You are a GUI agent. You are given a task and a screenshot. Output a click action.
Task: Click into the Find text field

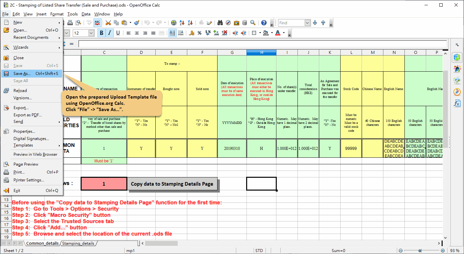(x=291, y=23)
